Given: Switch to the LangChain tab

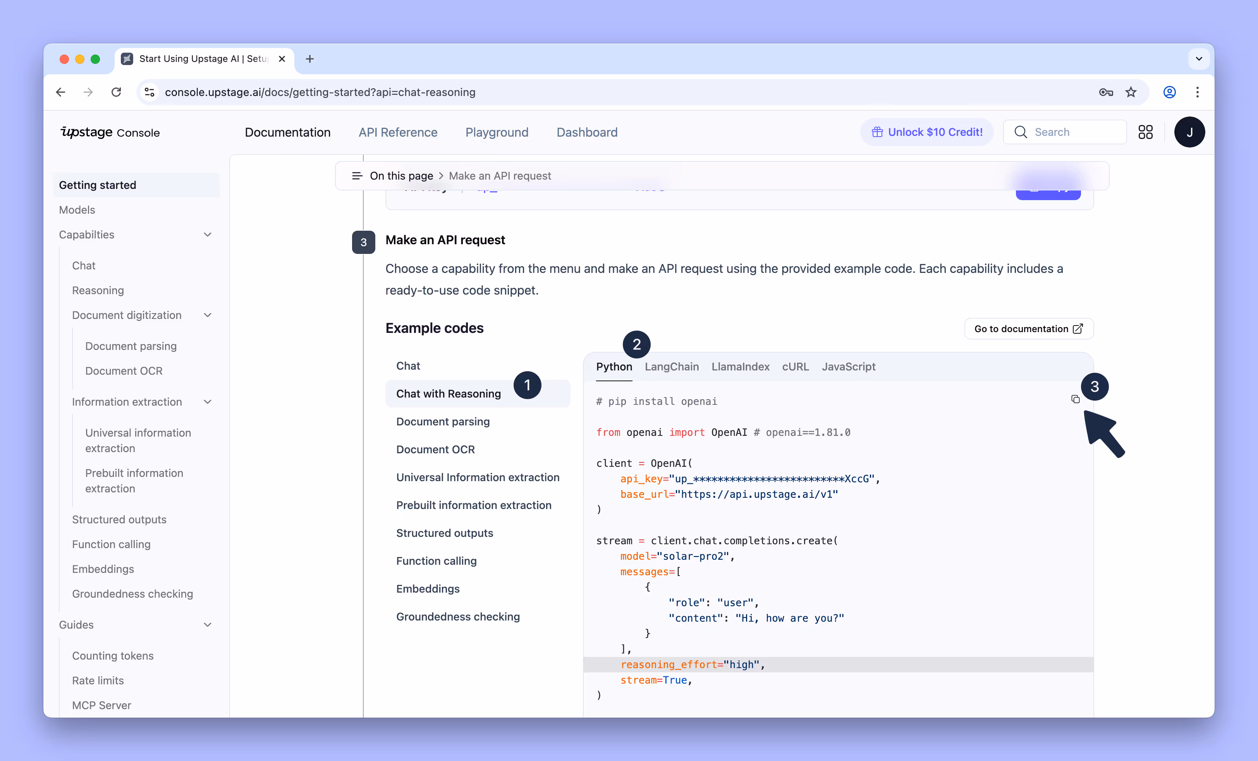Looking at the screenshot, I should (671, 367).
